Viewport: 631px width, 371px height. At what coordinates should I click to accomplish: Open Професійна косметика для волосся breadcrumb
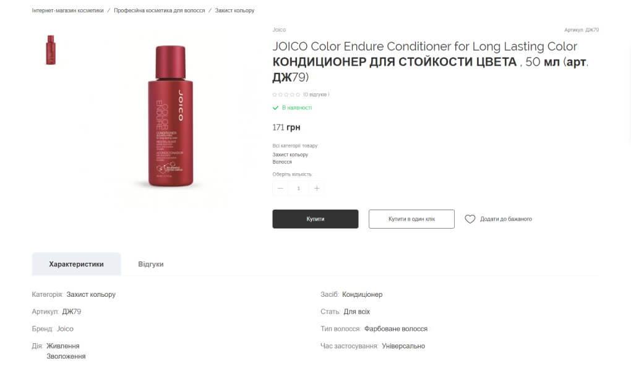coord(160,11)
